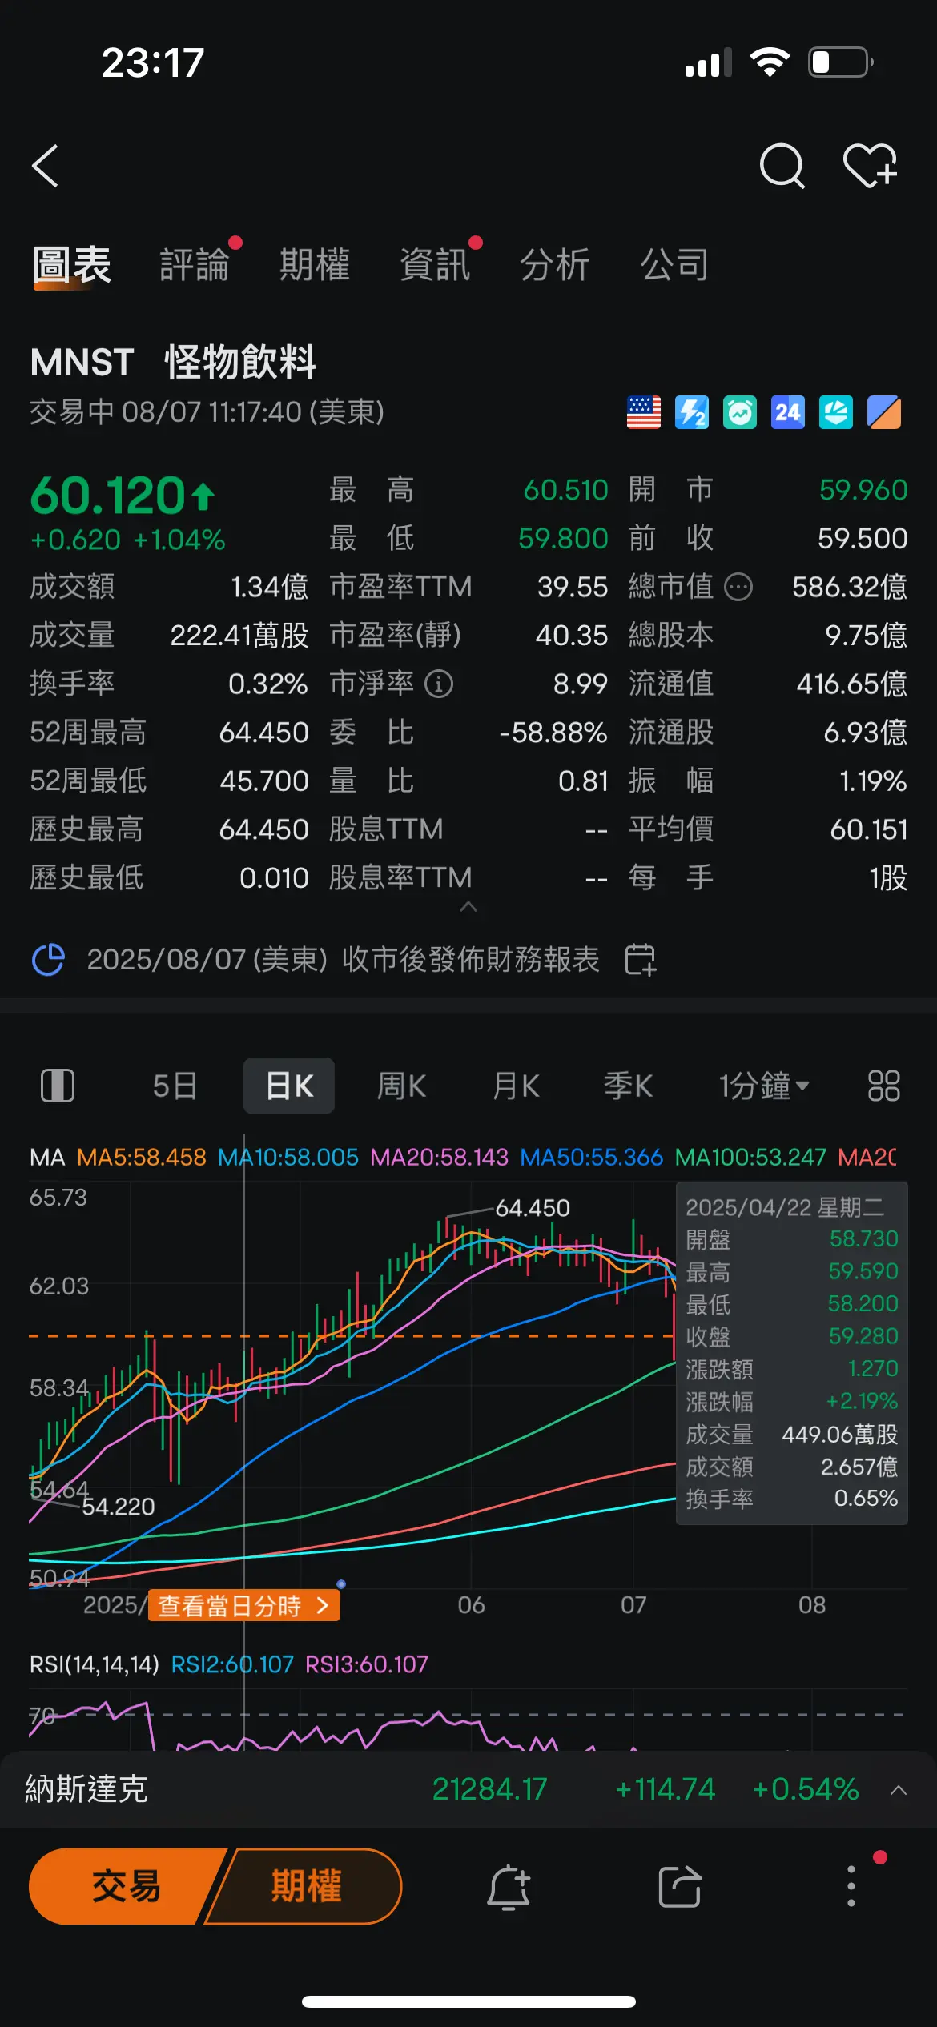This screenshot has width=937, height=2027.
Task: Select the 月K chart period
Action: tap(516, 1086)
